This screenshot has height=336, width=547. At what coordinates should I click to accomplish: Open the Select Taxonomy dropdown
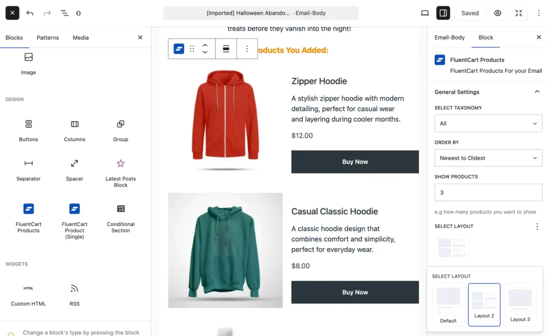coord(488,123)
